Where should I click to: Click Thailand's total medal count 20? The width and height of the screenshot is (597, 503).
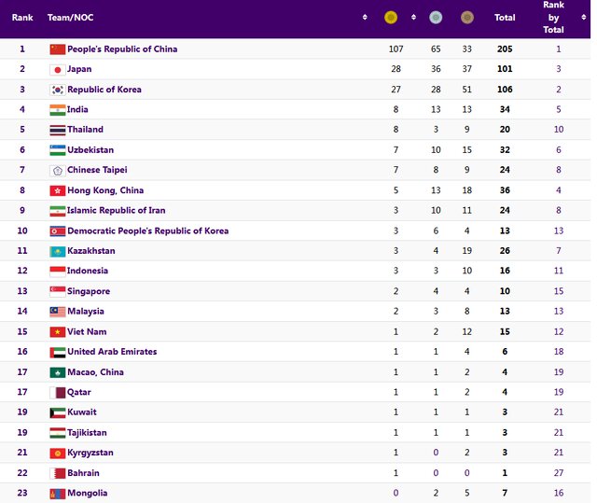505,130
